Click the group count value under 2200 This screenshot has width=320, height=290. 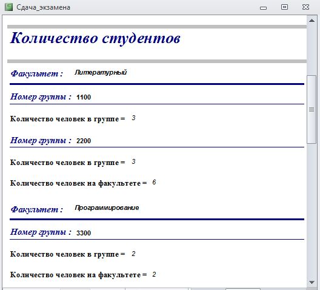point(133,161)
